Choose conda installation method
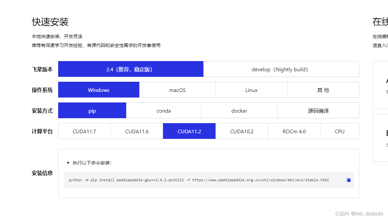The image size is (388, 219). [164, 111]
